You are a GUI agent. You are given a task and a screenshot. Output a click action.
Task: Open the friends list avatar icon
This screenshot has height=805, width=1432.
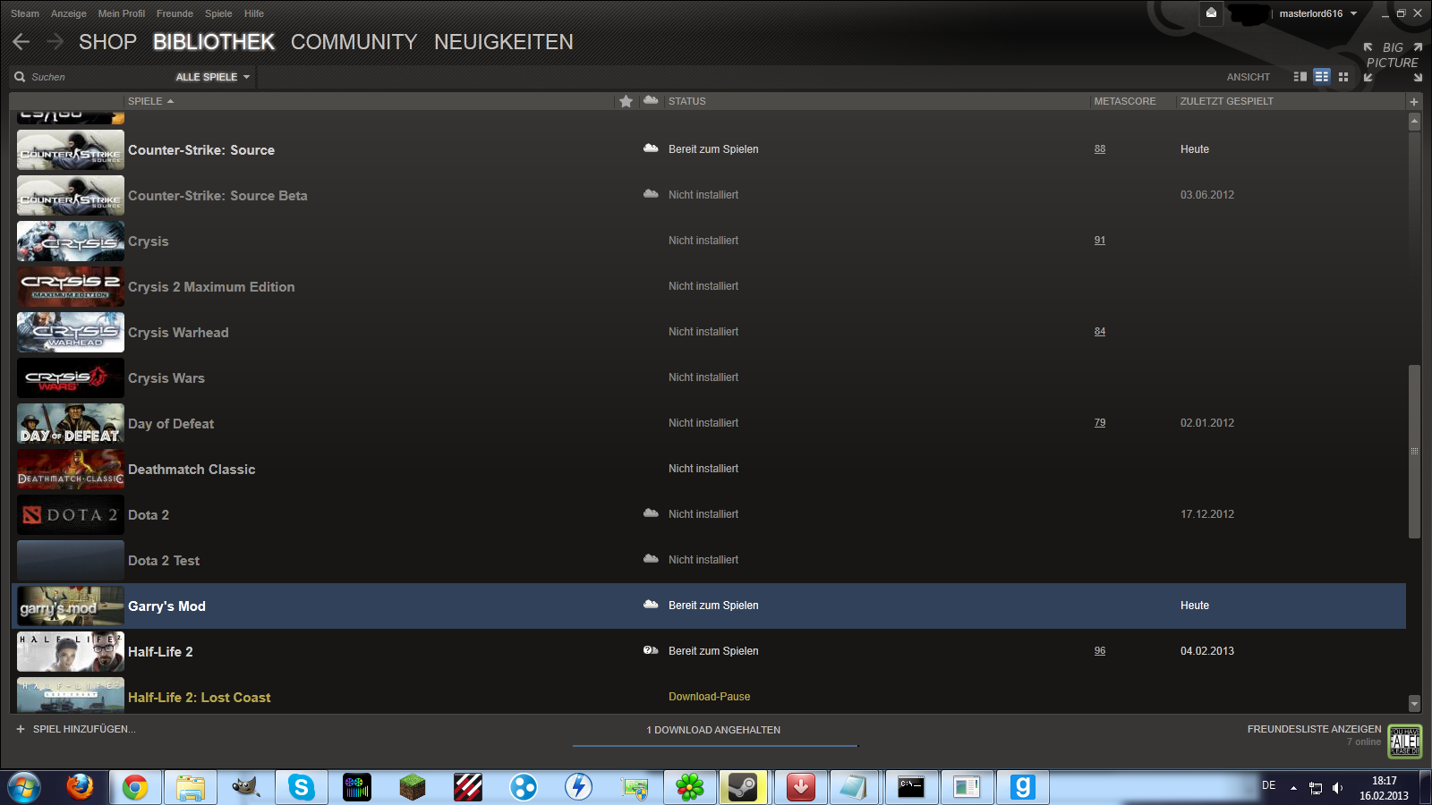1404,741
